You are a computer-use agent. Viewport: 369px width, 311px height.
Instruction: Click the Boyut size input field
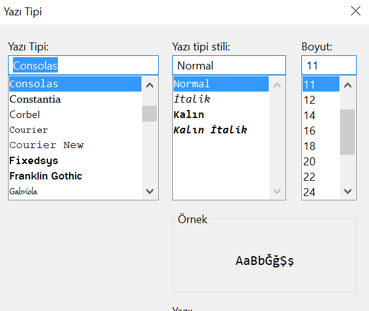(x=328, y=65)
